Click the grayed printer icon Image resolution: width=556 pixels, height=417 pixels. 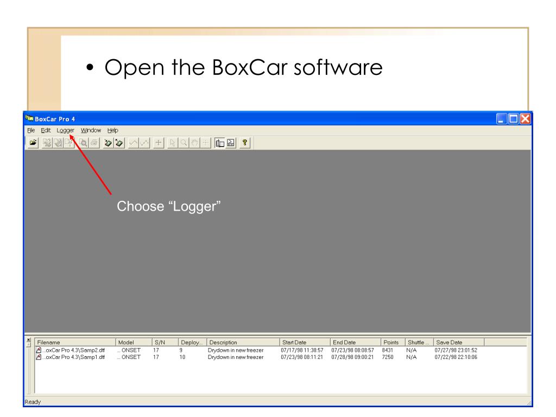tap(94, 143)
